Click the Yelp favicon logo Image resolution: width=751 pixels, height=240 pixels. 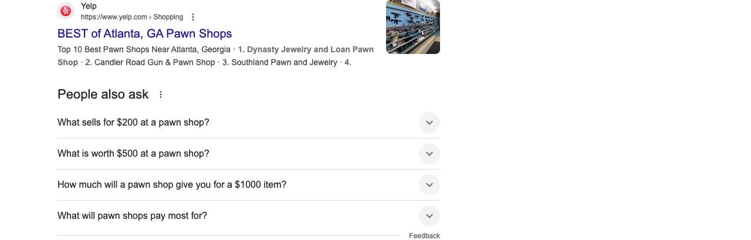tap(66, 11)
